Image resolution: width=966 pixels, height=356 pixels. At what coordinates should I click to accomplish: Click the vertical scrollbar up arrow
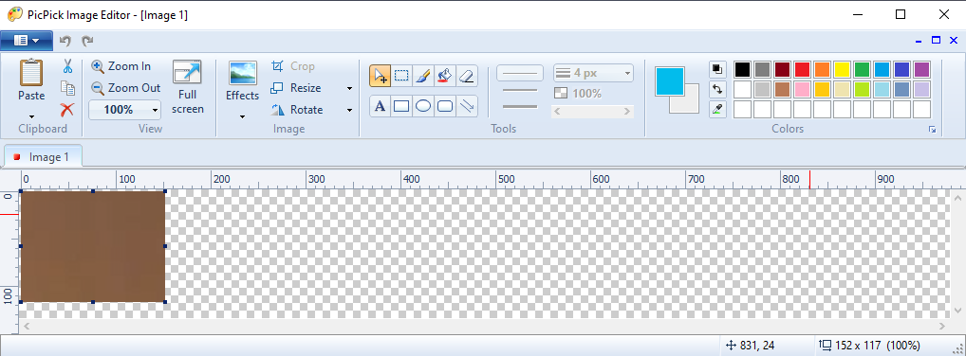[x=957, y=197]
